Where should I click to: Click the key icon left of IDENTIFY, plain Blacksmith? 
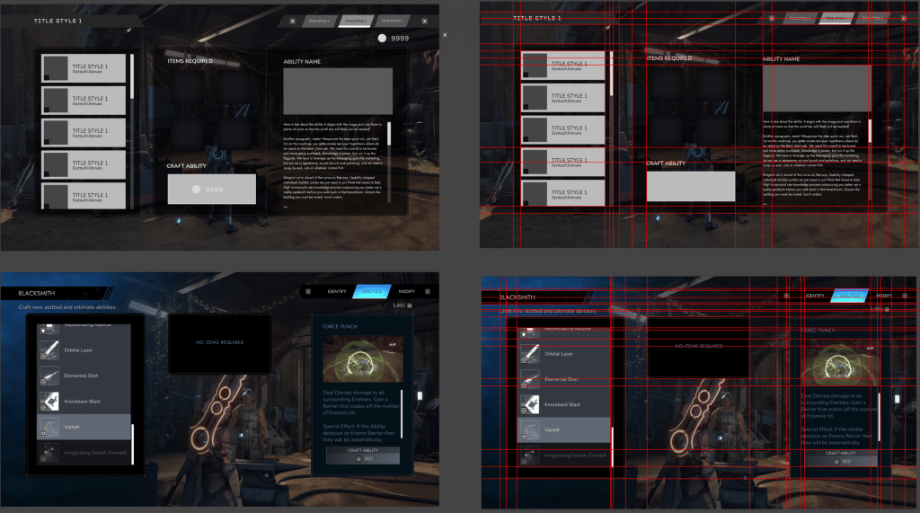(x=308, y=291)
